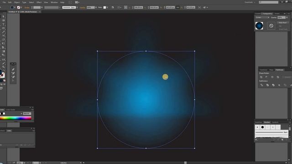Pick a color from the spectrum bar
Image resolution: width=292 pixels, height=164 pixels.
(16, 118)
